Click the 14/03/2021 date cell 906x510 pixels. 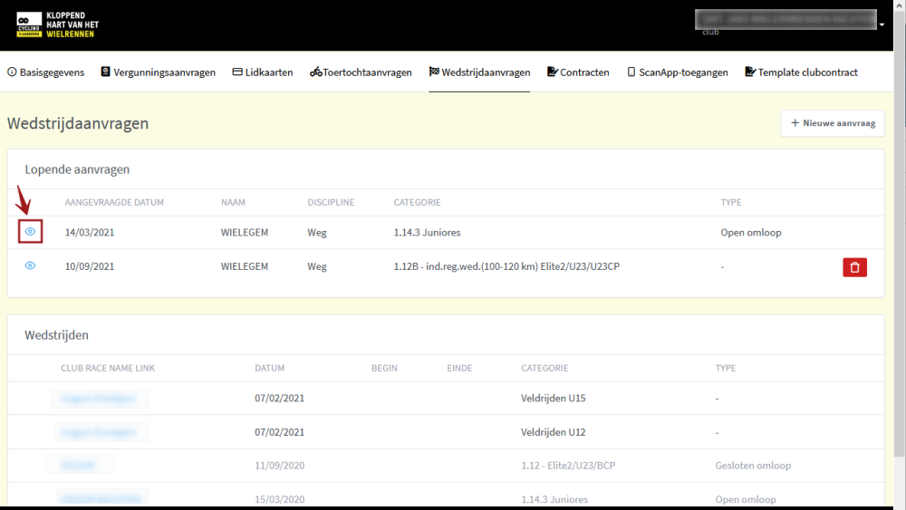[x=90, y=232]
